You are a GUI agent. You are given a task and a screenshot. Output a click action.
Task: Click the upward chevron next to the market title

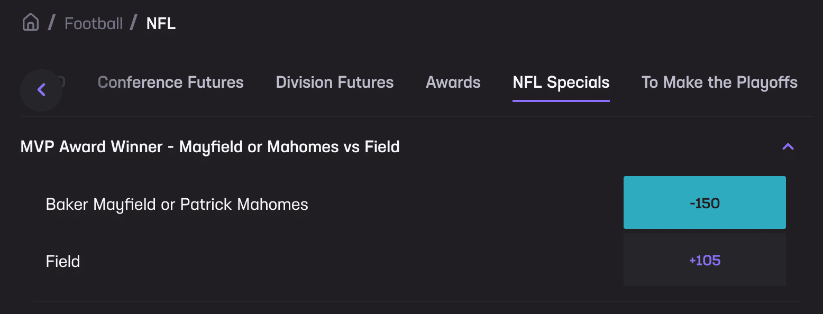(788, 146)
